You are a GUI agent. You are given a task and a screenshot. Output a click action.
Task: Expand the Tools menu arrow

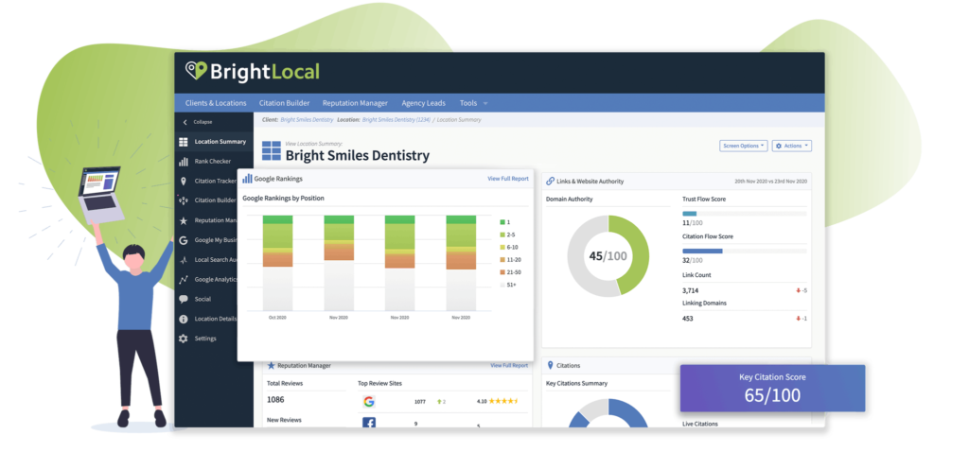tap(485, 103)
